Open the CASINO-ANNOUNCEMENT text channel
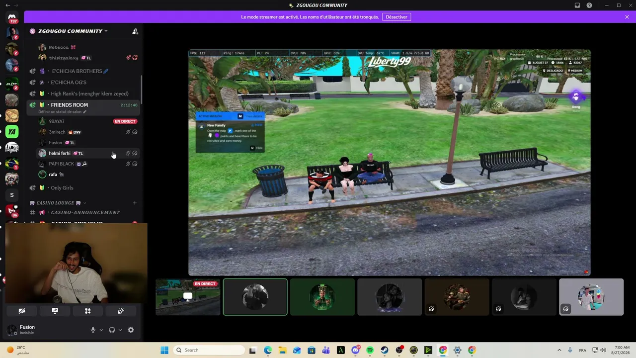636x358 pixels. tap(82, 212)
